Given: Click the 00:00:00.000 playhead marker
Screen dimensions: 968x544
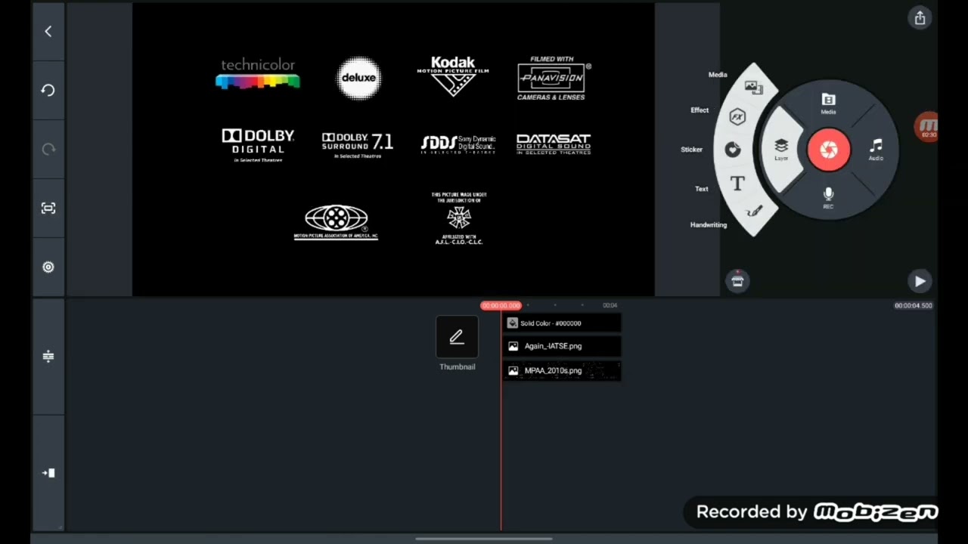Looking at the screenshot, I should [501, 305].
